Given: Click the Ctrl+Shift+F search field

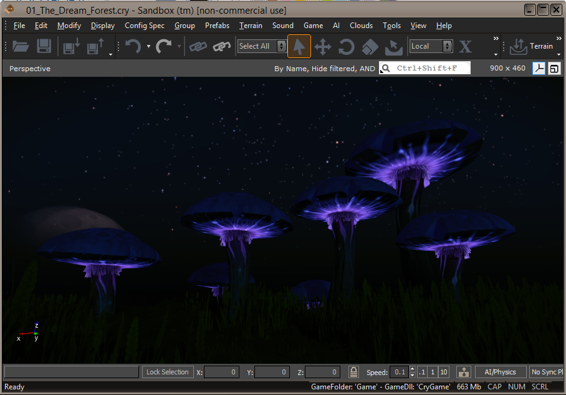Looking at the screenshot, I should coord(425,68).
